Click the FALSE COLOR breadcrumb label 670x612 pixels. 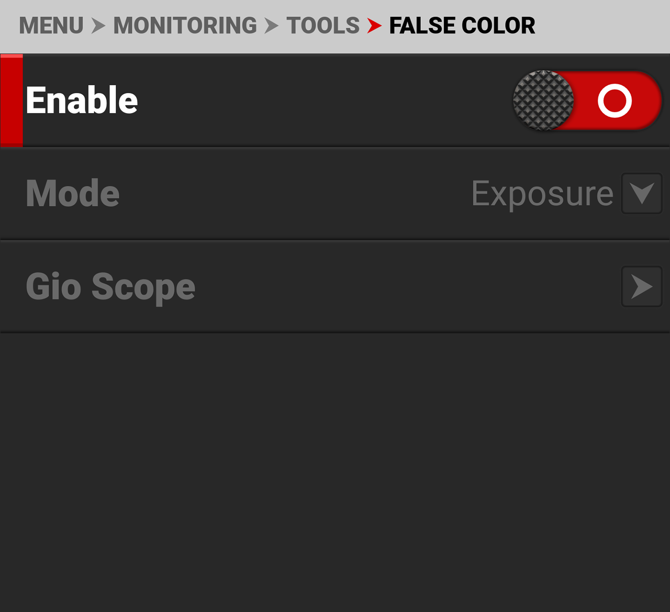[x=461, y=25]
